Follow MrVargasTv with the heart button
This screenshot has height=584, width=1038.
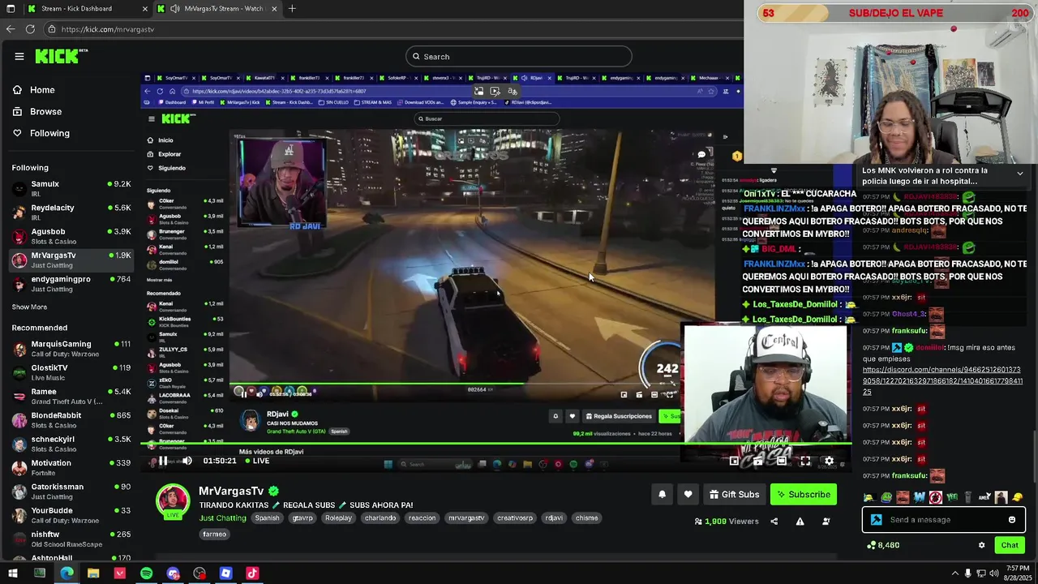click(688, 495)
